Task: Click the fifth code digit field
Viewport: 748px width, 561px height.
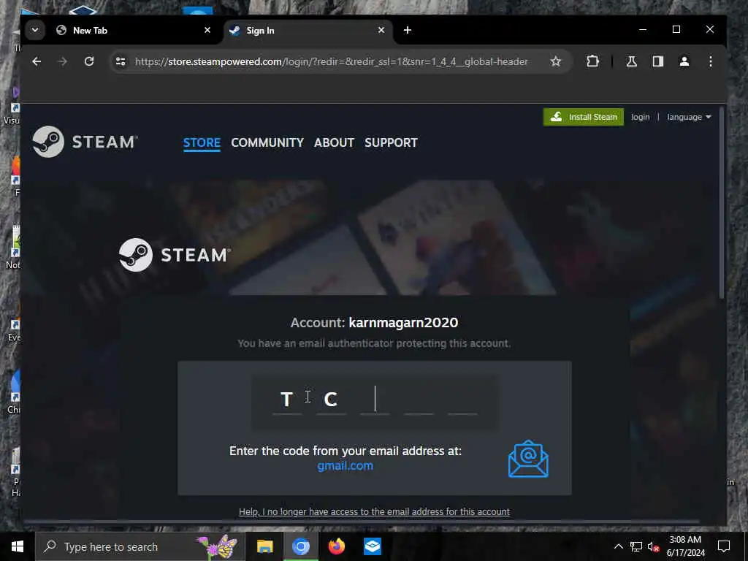Action: pos(462,400)
